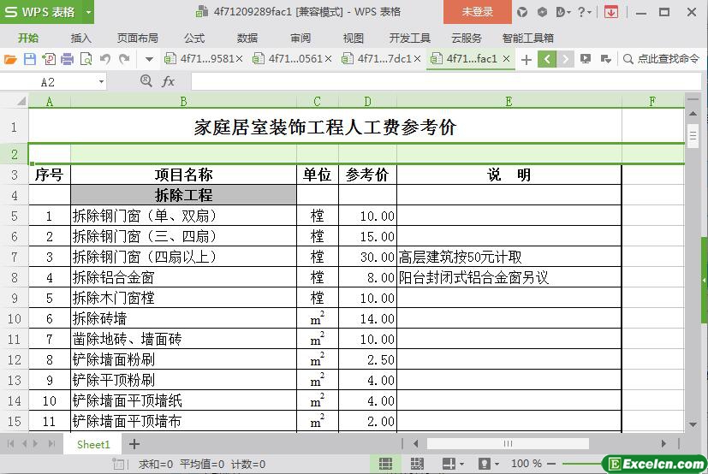Open Print Preview from toolbar
The height and width of the screenshot is (474, 708).
coord(86,59)
